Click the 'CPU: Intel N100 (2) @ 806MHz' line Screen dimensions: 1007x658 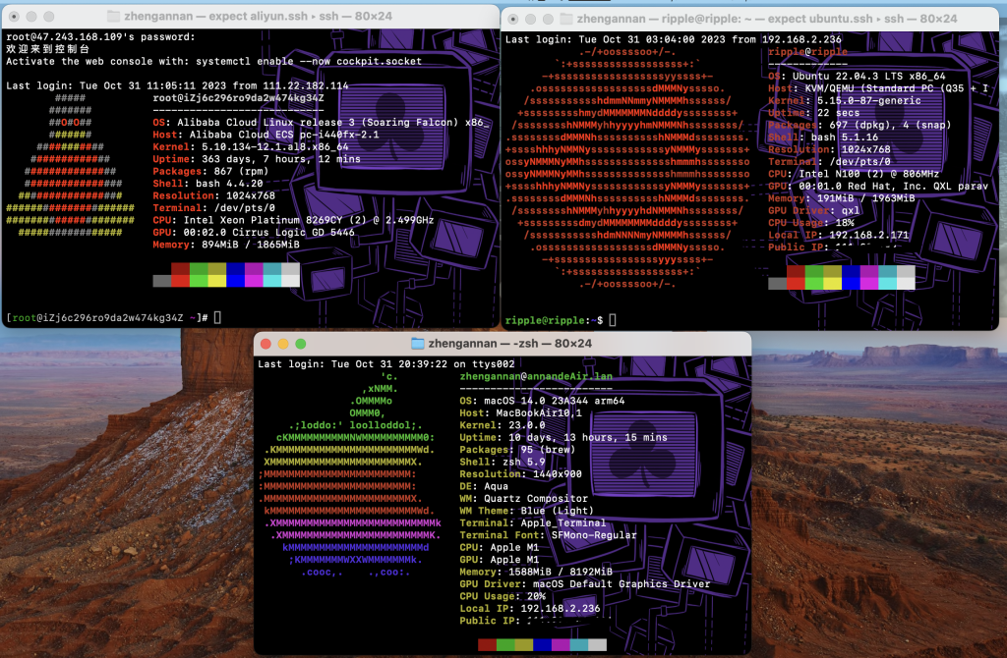(x=854, y=174)
